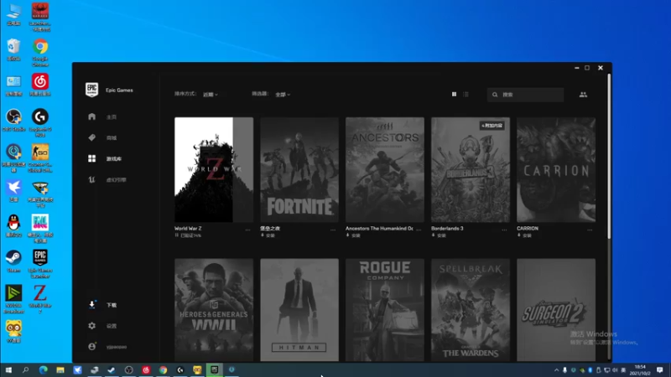Open World War Z game cover
671x377 pixels.
(214, 170)
